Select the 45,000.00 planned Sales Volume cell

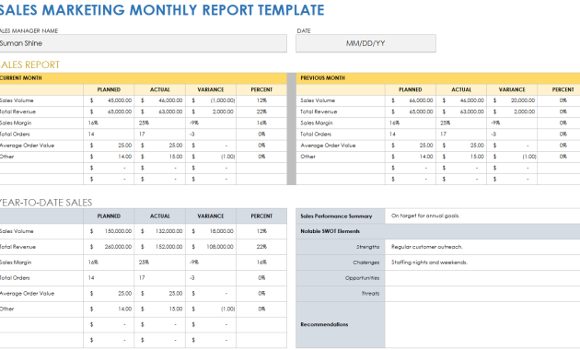point(109,100)
